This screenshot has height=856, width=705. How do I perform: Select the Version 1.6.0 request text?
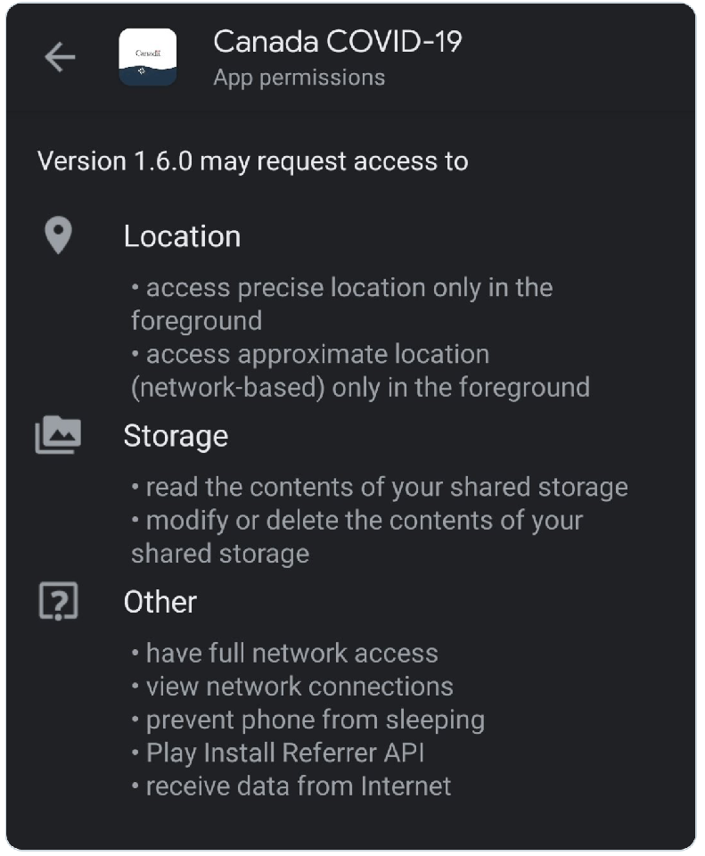click(252, 161)
